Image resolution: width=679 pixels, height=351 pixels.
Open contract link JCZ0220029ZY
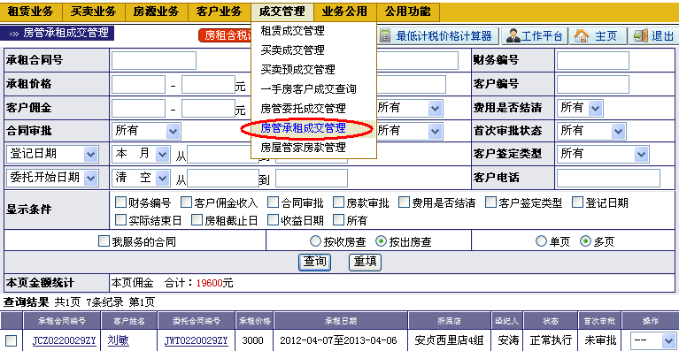(64, 340)
